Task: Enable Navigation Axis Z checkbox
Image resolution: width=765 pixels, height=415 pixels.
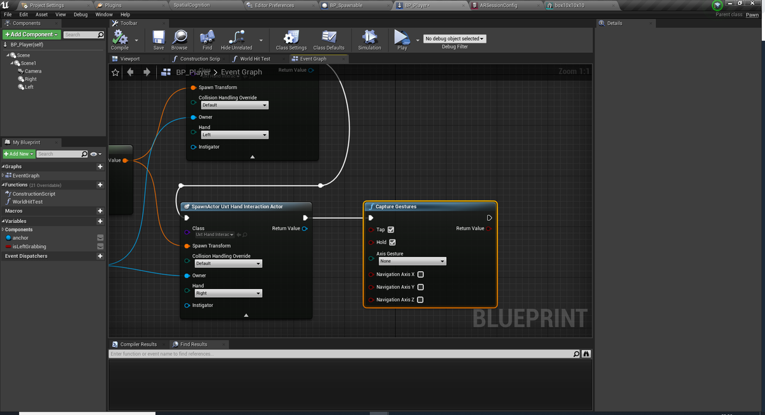Action: [420, 300]
